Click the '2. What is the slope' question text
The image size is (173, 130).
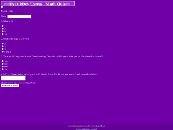[x=15, y=39]
